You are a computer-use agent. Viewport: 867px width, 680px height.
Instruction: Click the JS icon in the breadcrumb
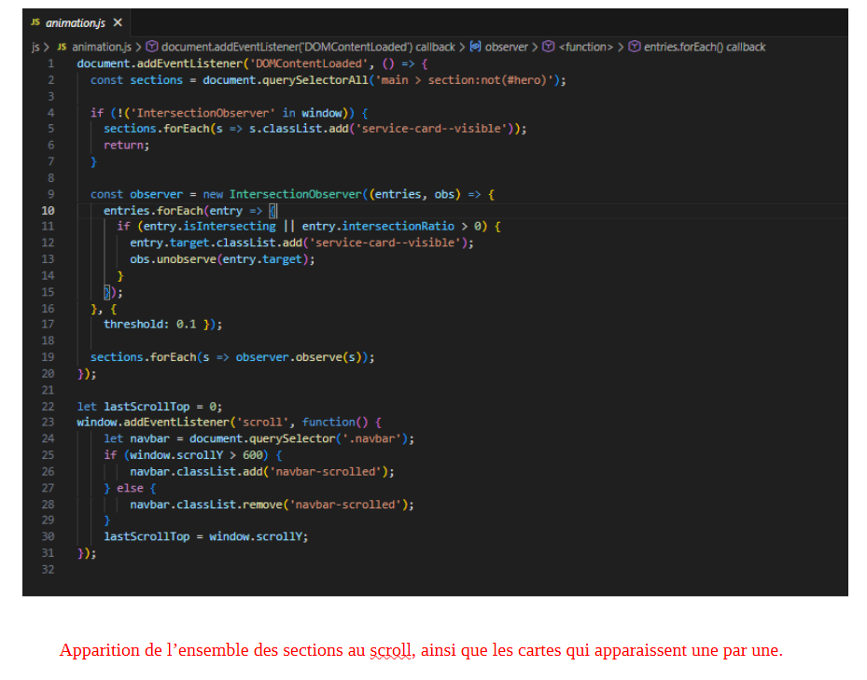[x=62, y=47]
